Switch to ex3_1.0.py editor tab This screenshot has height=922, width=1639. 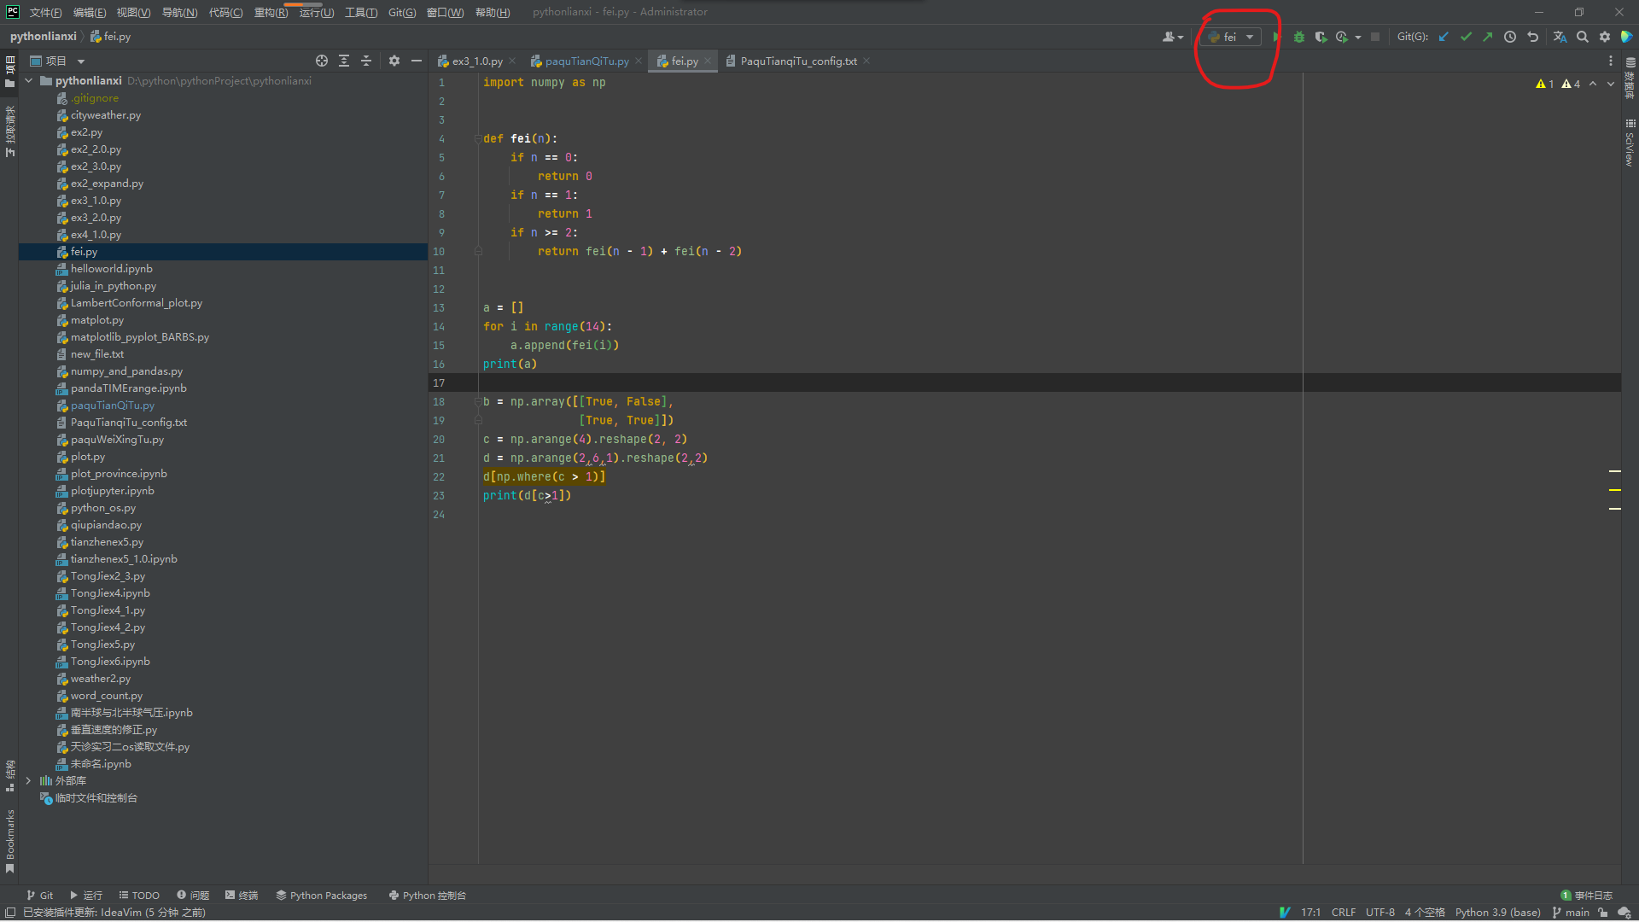coord(476,61)
